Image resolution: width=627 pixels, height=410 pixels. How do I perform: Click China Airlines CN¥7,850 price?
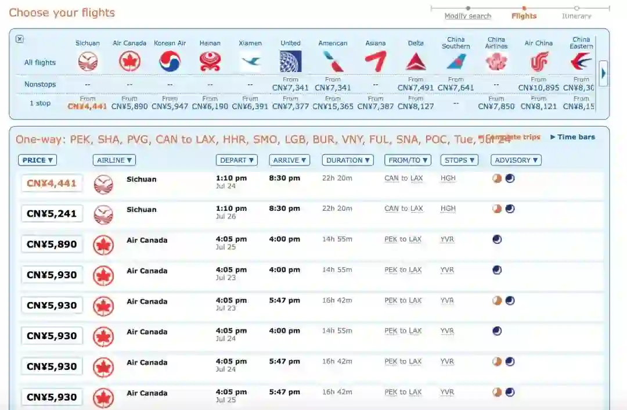496,106
